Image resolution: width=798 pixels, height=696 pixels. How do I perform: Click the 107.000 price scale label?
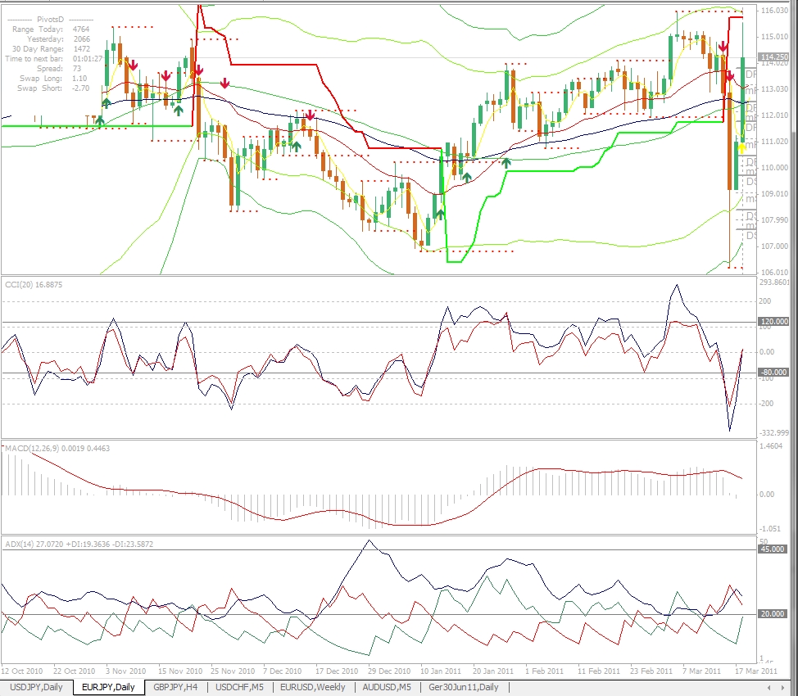coord(774,246)
